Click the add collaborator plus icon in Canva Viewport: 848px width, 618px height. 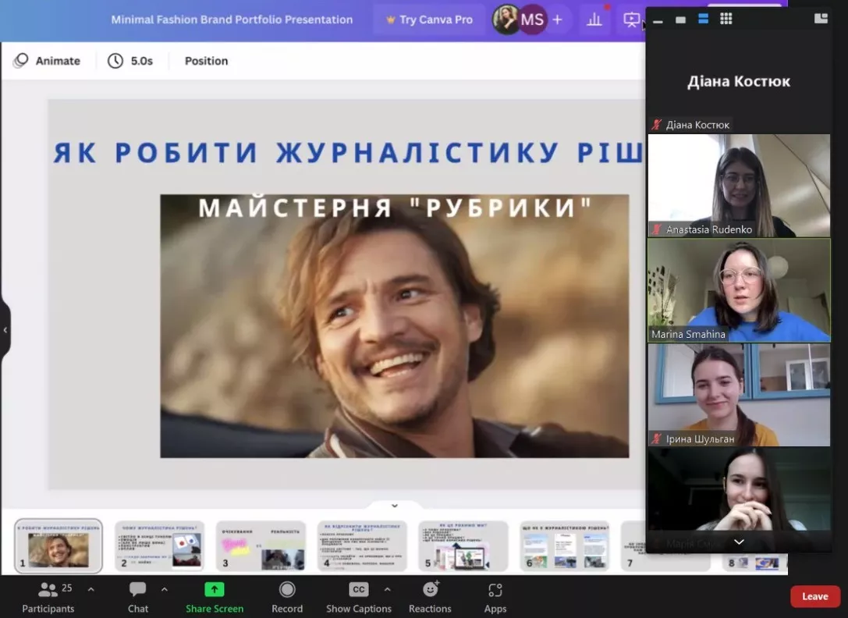(556, 20)
